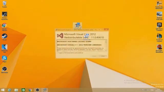This screenshot has width=164, height=92.
Task: Open the volume control in the system tray
Action: [x=148, y=90]
